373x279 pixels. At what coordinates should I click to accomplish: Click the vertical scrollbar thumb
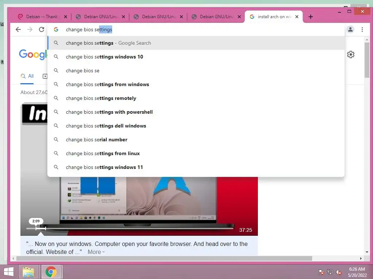(x=367, y=60)
